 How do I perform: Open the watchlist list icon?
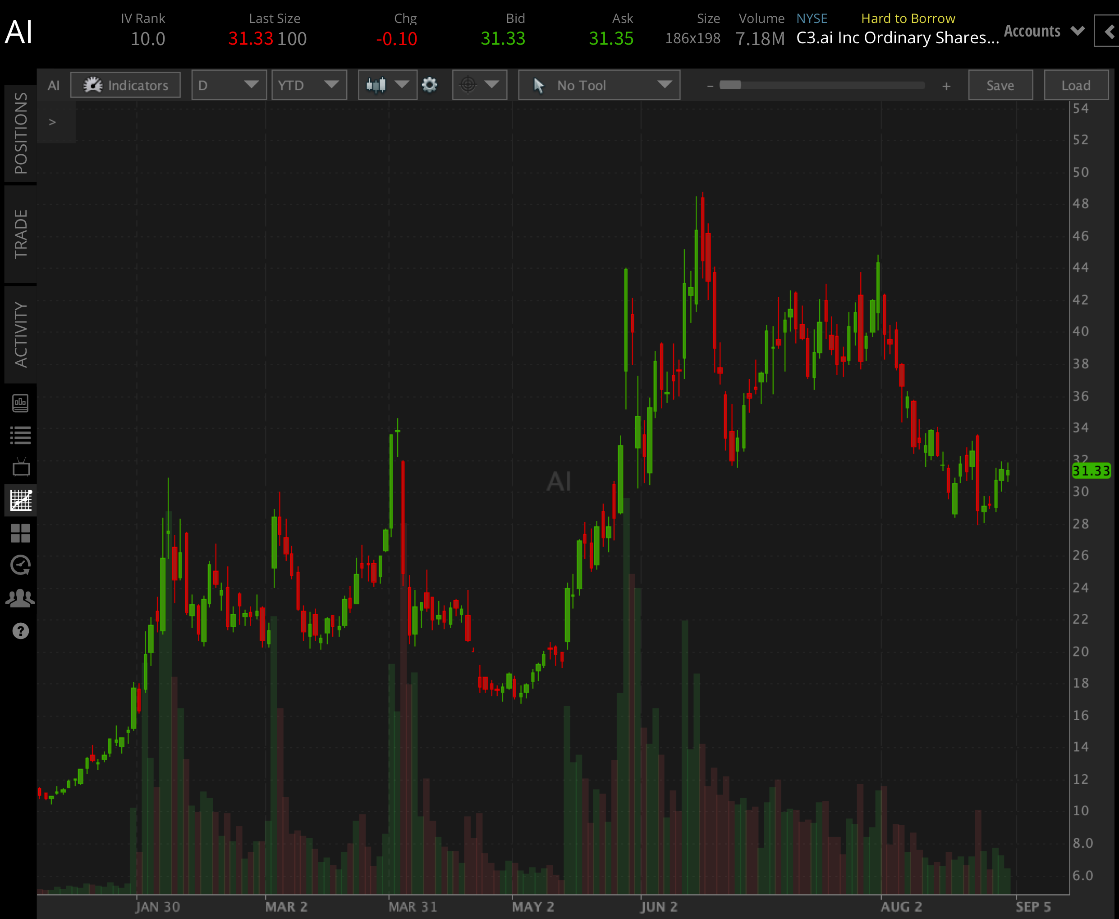point(21,435)
